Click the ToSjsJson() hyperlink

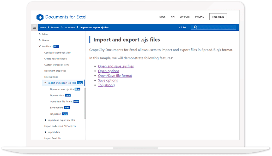(x=106, y=85)
